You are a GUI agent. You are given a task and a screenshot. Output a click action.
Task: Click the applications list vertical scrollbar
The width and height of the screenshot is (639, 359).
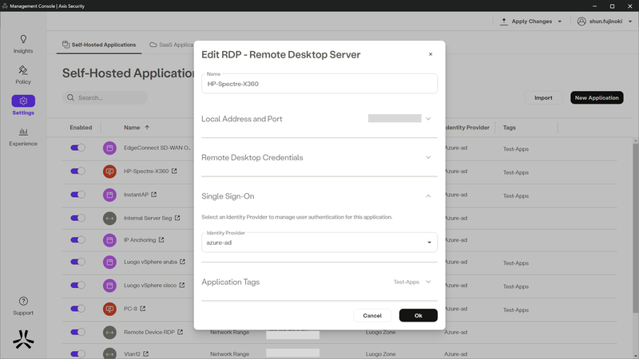635,228
